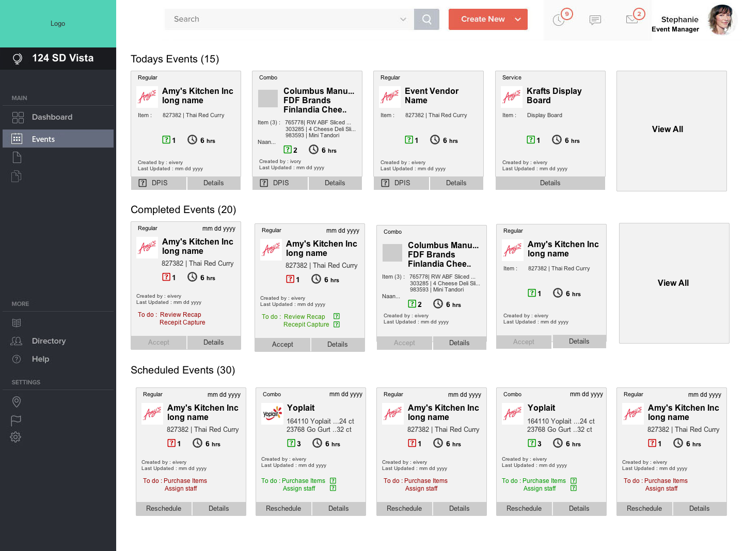The height and width of the screenshot is (551, 744).
Task: Open Directory from the sidebar
Action: click(x=49, y=341)
